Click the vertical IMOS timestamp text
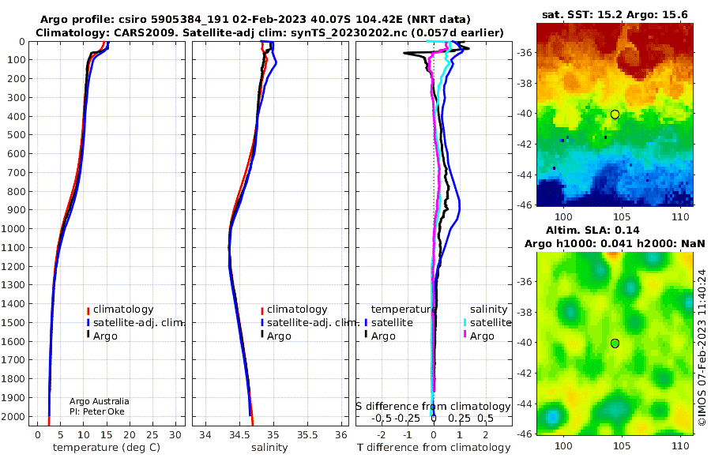The height and width of the screenshot is (458, 711). (702, 347)
